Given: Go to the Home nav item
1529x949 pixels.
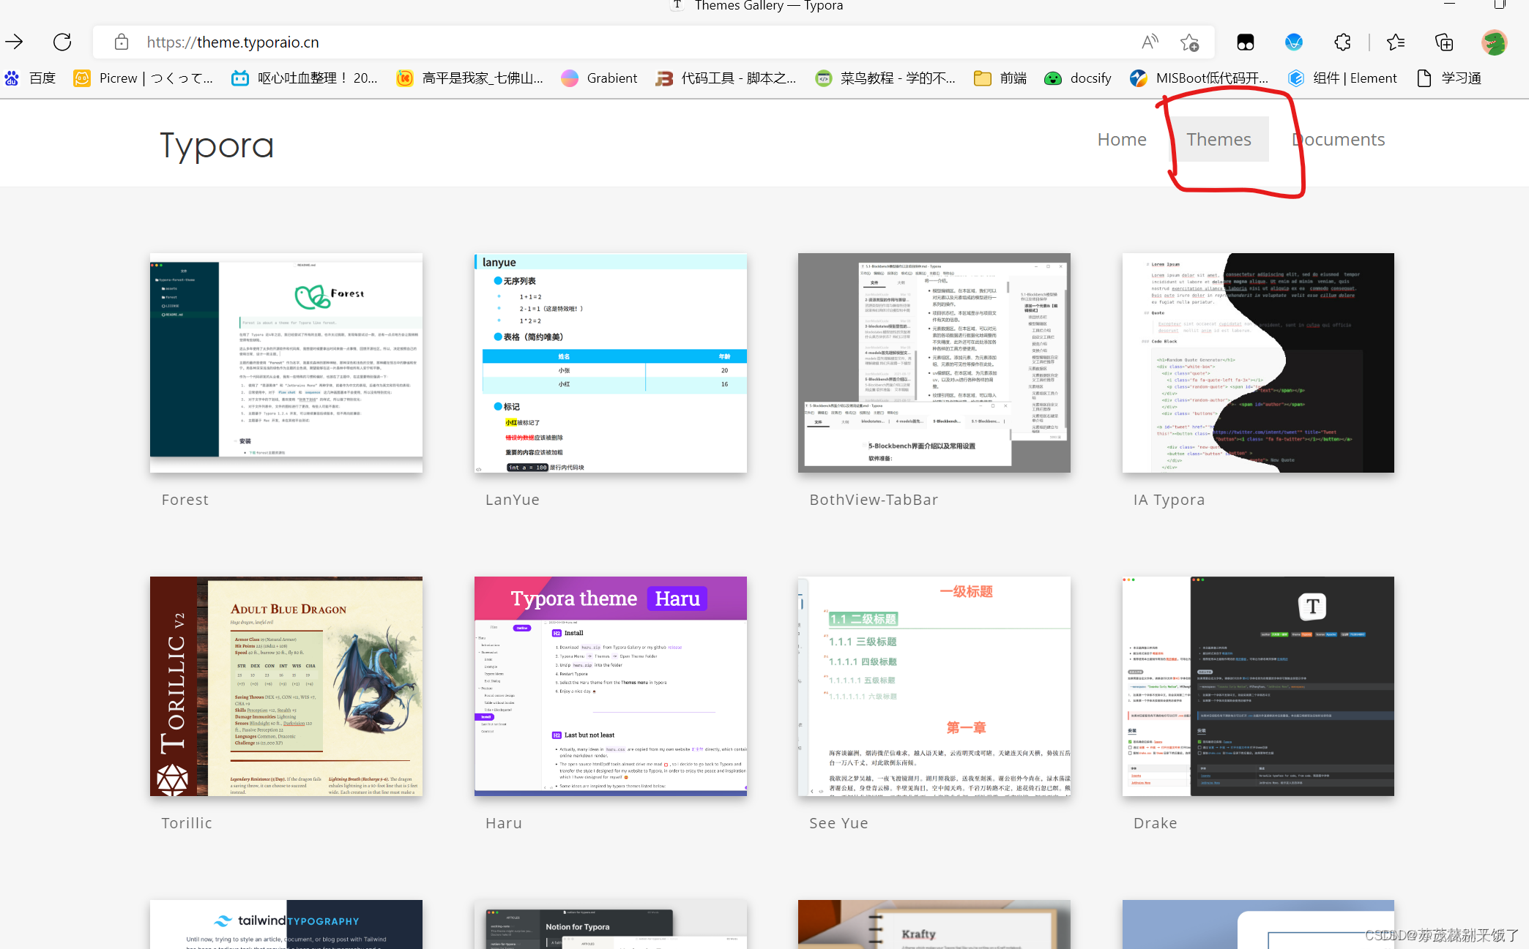Looking at the screenshot, I should coord(1122,139).
